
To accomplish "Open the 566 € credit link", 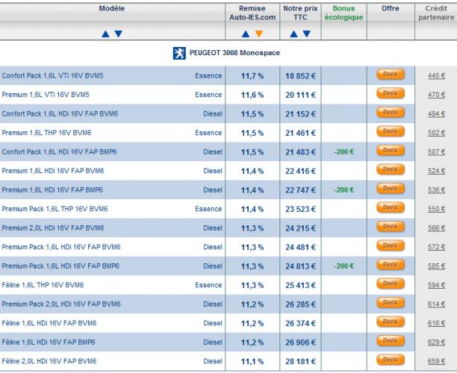I will pyautogui.click(x=436, y=228).
